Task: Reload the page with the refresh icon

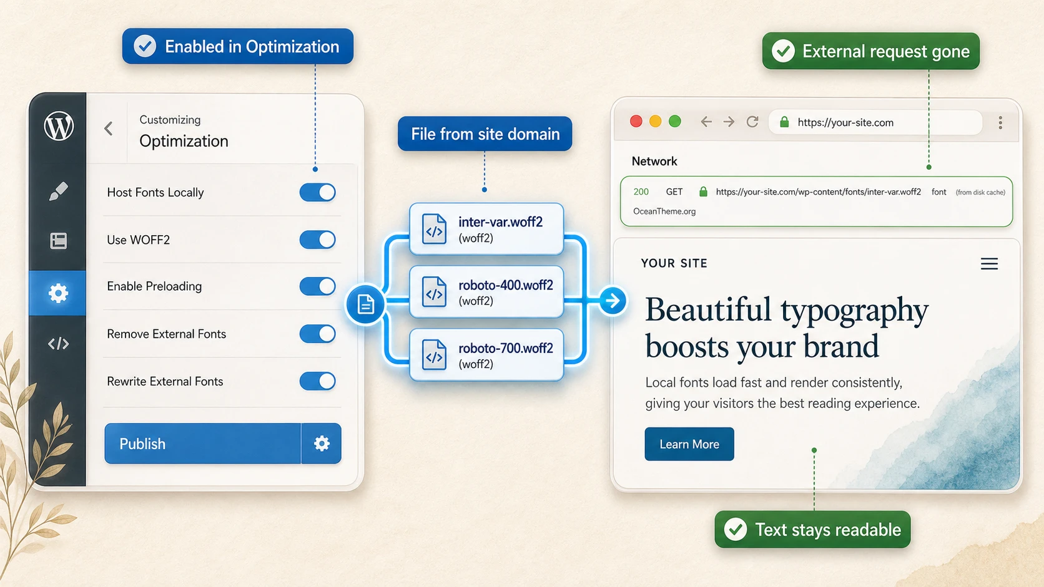Action: 752,122
